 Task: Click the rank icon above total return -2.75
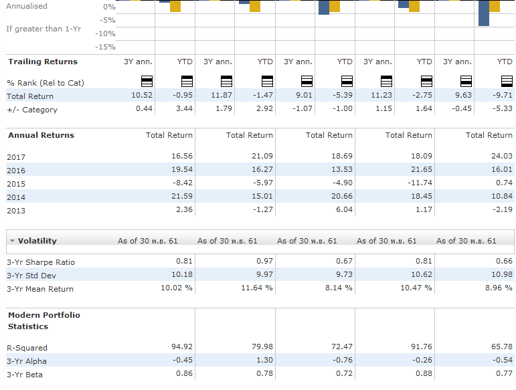pos(426,81)
